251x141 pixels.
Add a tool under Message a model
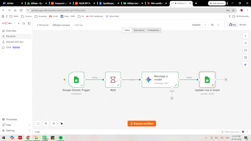coord(172,98)
